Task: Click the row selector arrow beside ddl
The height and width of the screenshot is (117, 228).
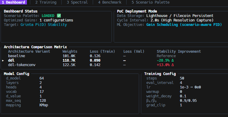Action: (3, 60)
